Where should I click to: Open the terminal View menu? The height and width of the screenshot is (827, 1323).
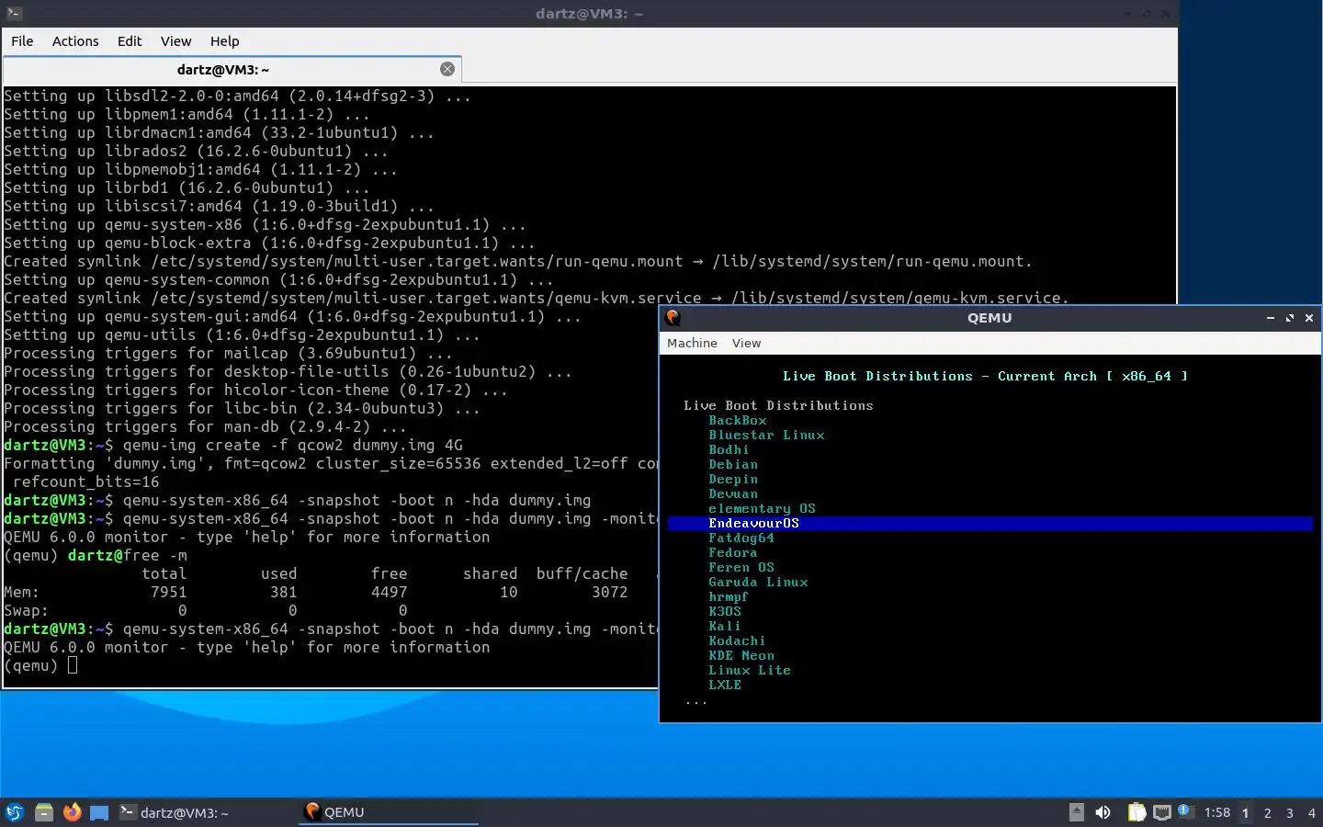coord(175,41)
